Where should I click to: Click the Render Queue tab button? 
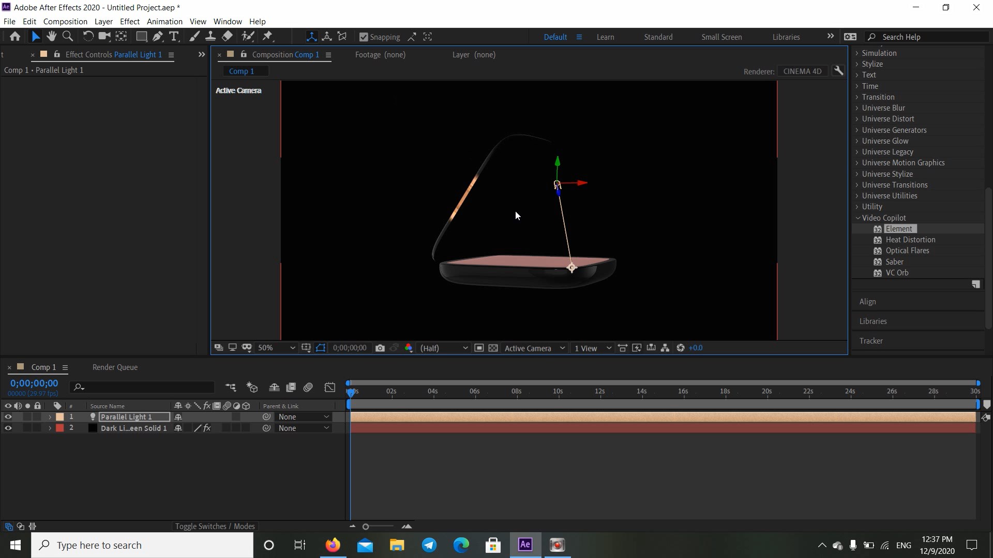click(115, 367)
